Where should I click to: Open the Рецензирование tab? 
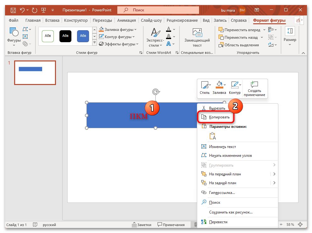coord(182,20)
